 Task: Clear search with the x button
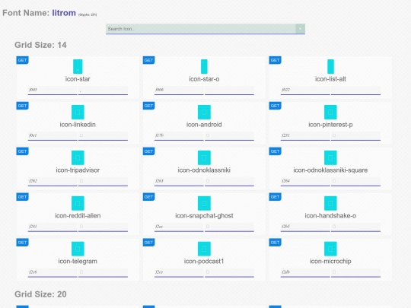(300, 29)
